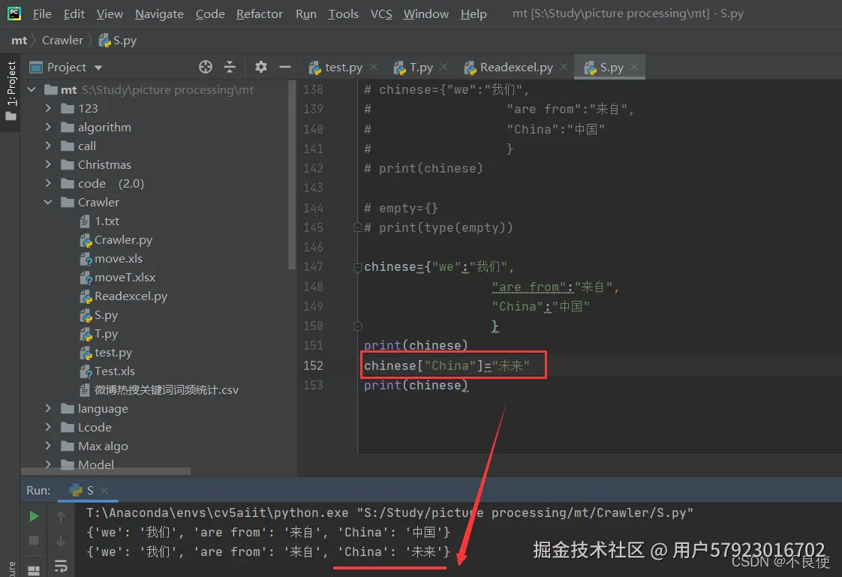Close the test.py tab
Image resolution: width=842 pixels, height=577 pixels.
pyautogui.click(x=374, y=67)
